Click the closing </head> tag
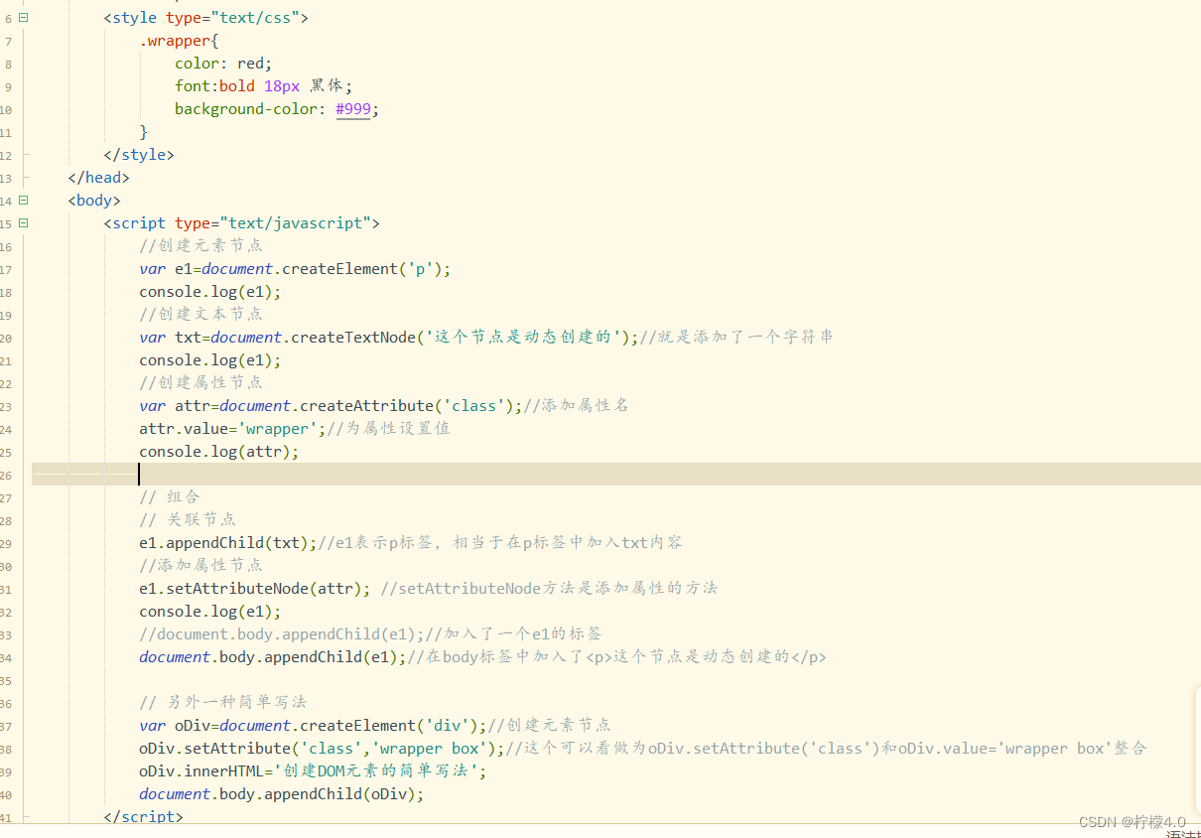The width and height of the screenshot is (1201, 838). [x=99, y=178]
